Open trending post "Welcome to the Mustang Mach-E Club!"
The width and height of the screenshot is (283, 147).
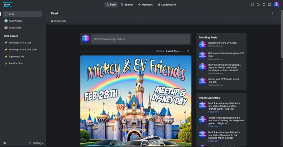[226, 54]
